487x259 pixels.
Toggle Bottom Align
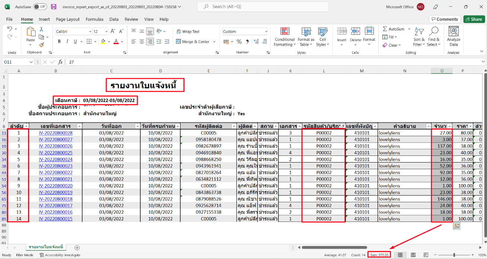point(150,31)
